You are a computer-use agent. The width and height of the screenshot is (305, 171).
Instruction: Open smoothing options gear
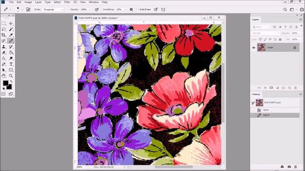[132, 9]
